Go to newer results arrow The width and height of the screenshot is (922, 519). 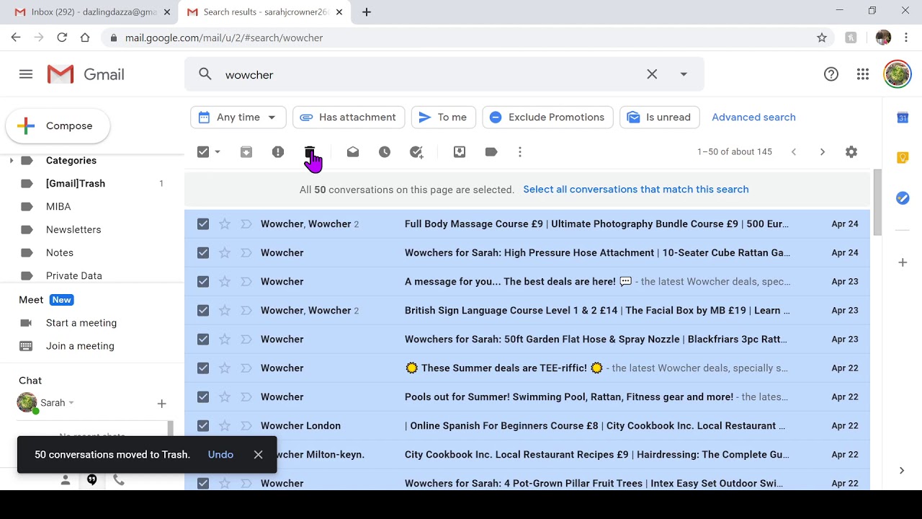pyautogui.click(x=794, y=152)
